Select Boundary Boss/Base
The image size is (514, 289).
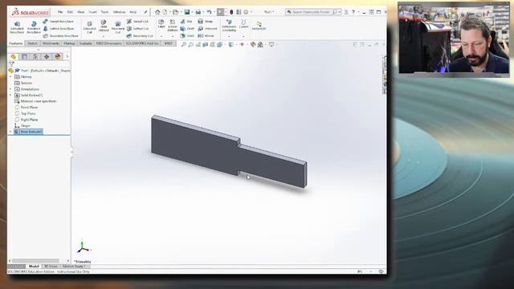(61, 35)
